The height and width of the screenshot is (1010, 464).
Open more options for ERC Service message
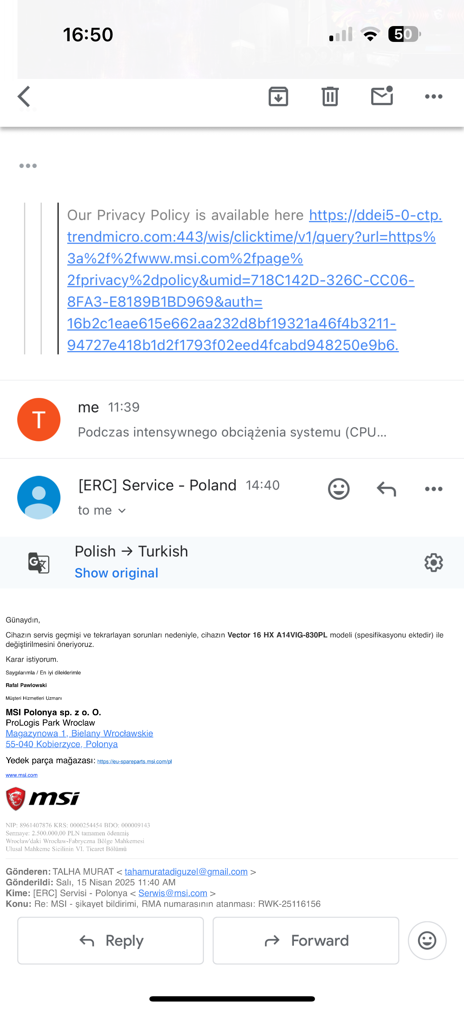click(433, 489)
